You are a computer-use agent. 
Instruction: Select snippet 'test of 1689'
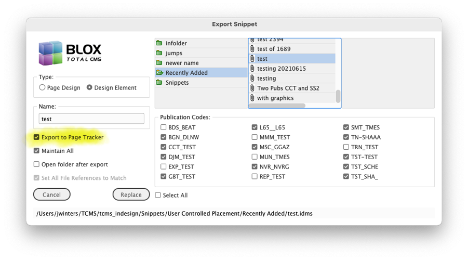tap(292, 49)
